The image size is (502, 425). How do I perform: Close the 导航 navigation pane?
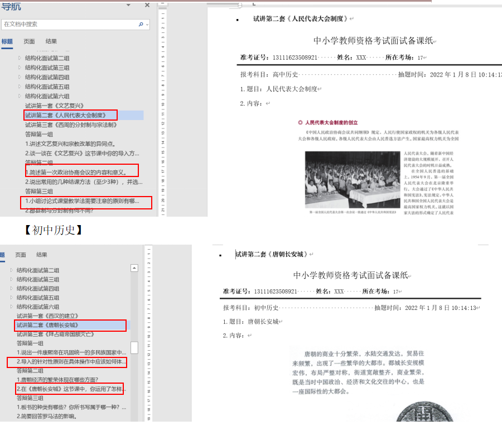(x=147, y=5)
